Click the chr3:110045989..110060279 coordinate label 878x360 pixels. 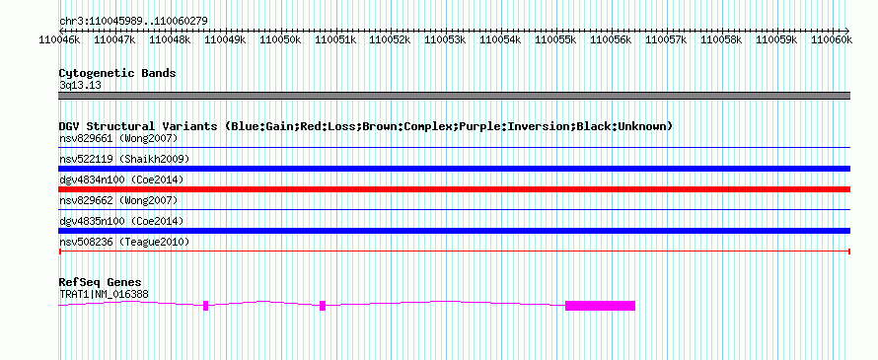click(x=133, y=21)
